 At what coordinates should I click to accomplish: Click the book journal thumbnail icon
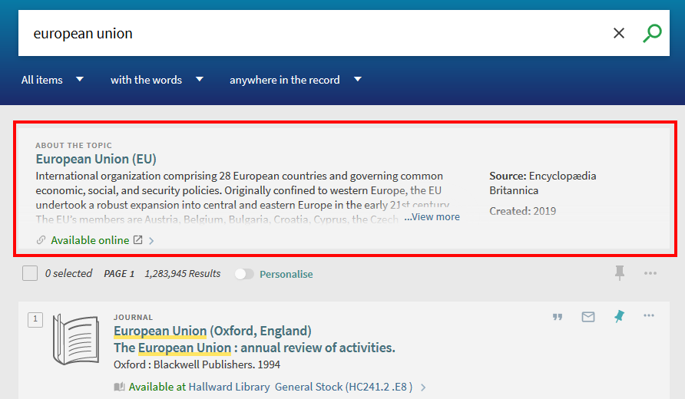[75, 340]
